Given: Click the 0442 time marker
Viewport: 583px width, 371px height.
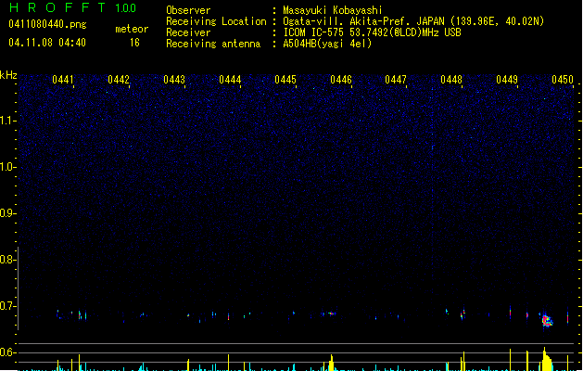Looking at the screenshot, I should [119, 80].
